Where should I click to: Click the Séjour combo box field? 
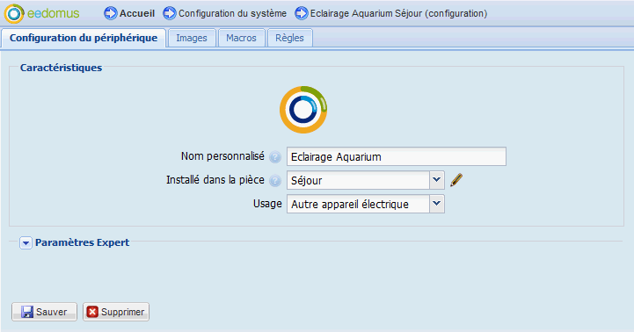(x=358, y=180)
